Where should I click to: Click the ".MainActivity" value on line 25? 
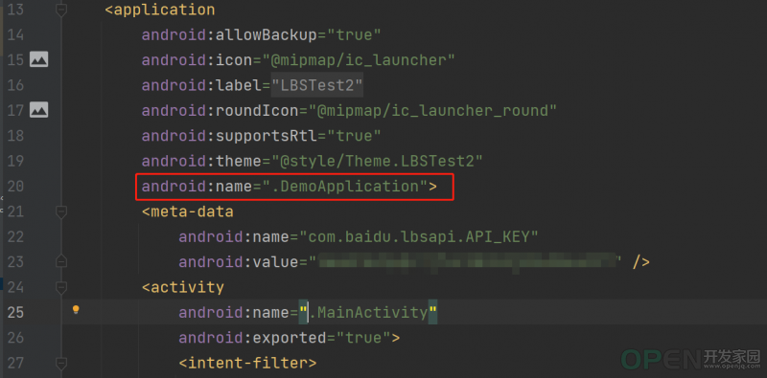368,313
